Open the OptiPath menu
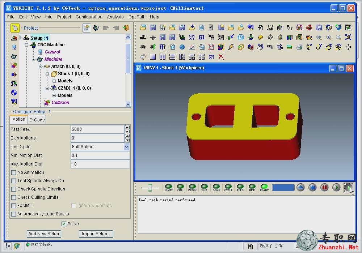This screenshot has width=362, height=253. [x=137, y=17]
